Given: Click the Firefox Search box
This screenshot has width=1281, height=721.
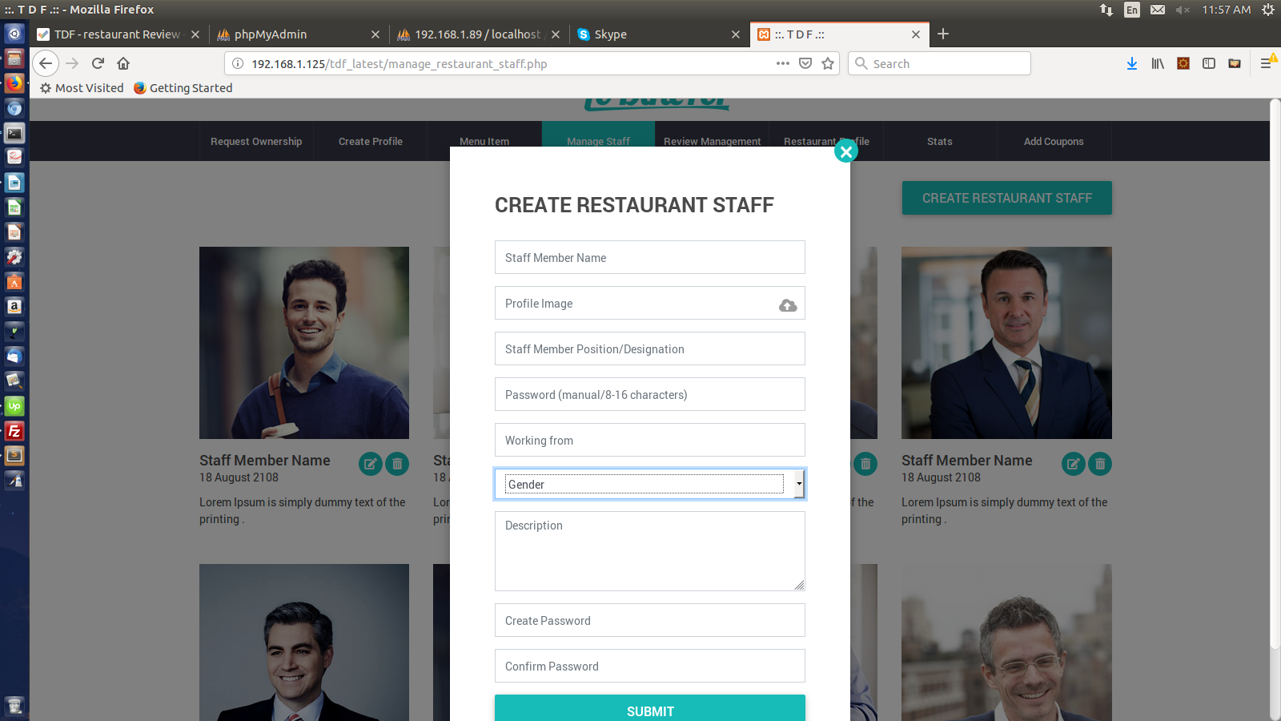Looking at the screenshot, I should tap(939, 63).
